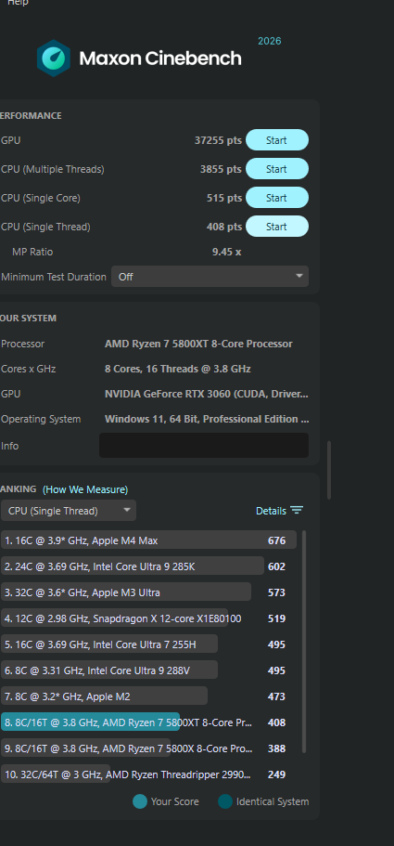Click the 676 score for Apple M4 Max

click(x=276, y=540)
